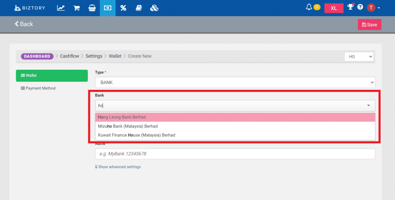Open the percent tax icon
Viewport: 395px width, 200px height.
[123, 8]
